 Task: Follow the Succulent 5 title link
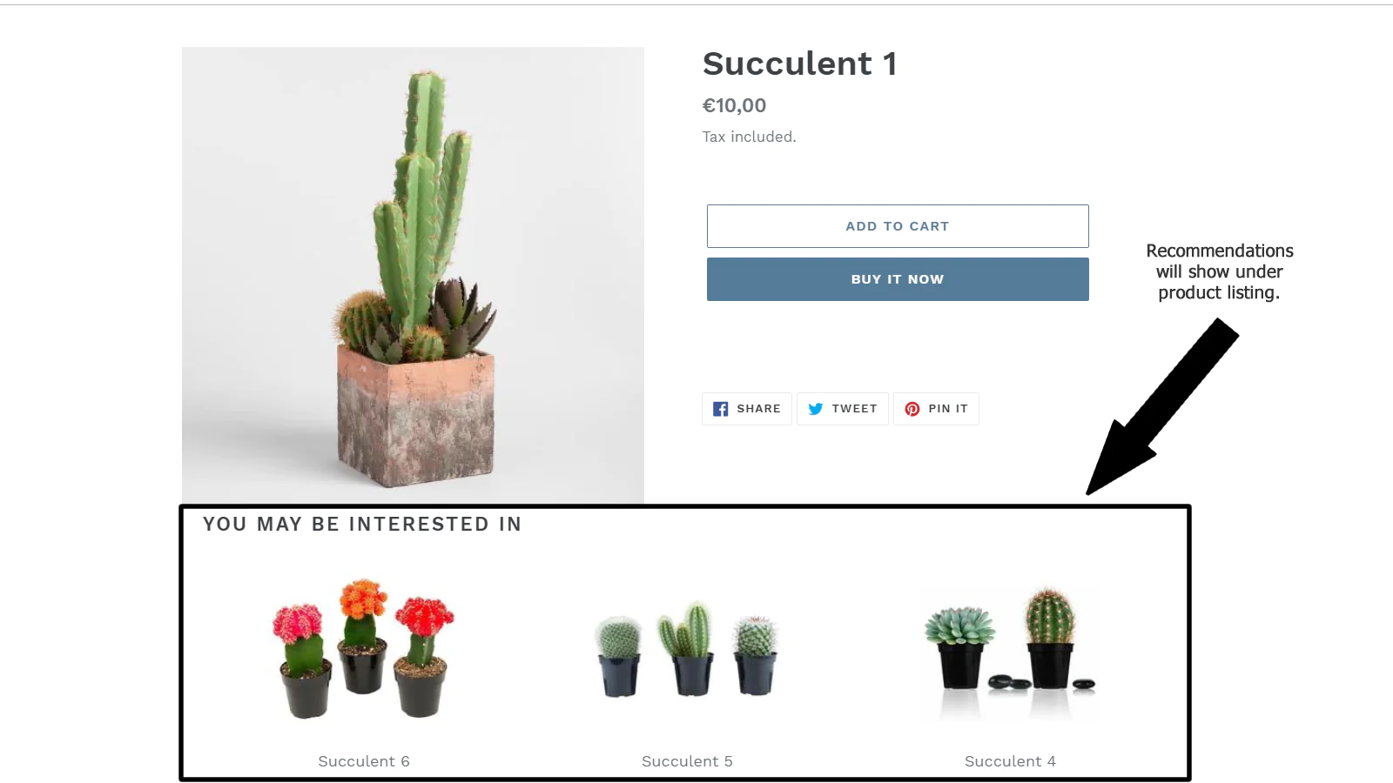pyautogui.click(x=687, y=761)
